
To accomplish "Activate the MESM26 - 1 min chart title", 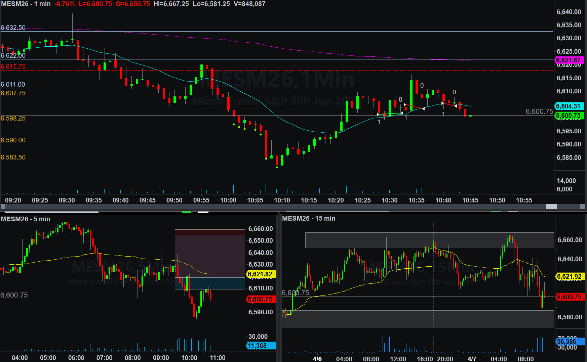I will [x=26, y=4].
